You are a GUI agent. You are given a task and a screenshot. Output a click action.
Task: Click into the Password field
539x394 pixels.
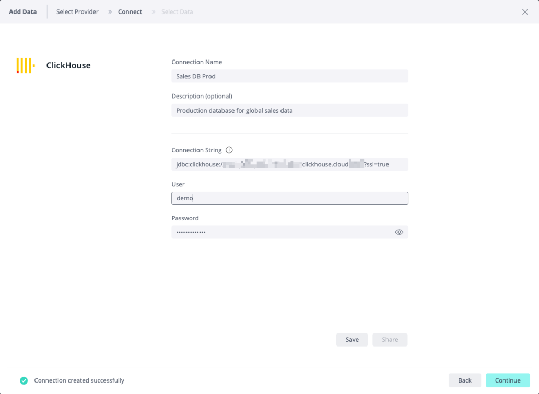click(290, 232)
